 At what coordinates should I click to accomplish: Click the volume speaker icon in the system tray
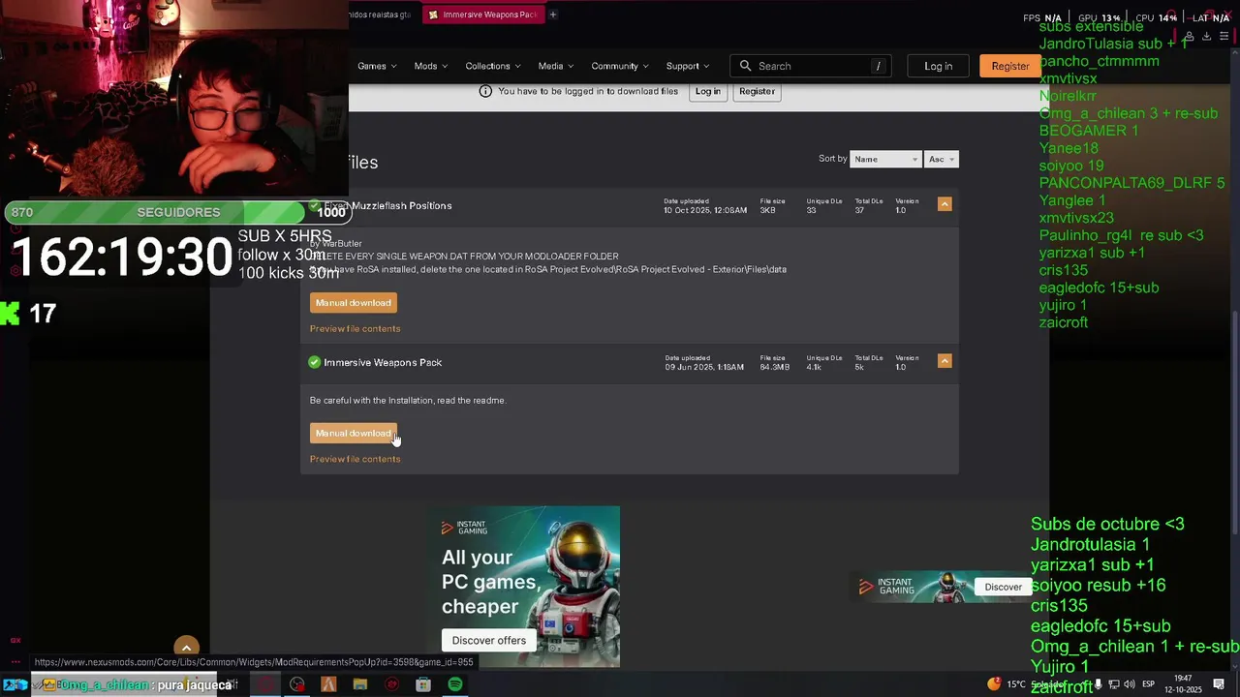tap(1130, 684)
